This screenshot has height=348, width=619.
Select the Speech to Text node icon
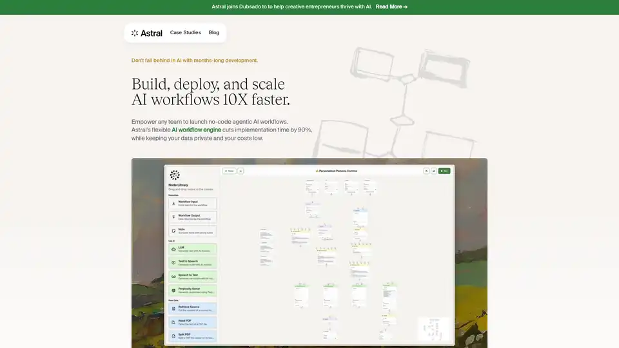pyautogui.click(x=173, y=277)
